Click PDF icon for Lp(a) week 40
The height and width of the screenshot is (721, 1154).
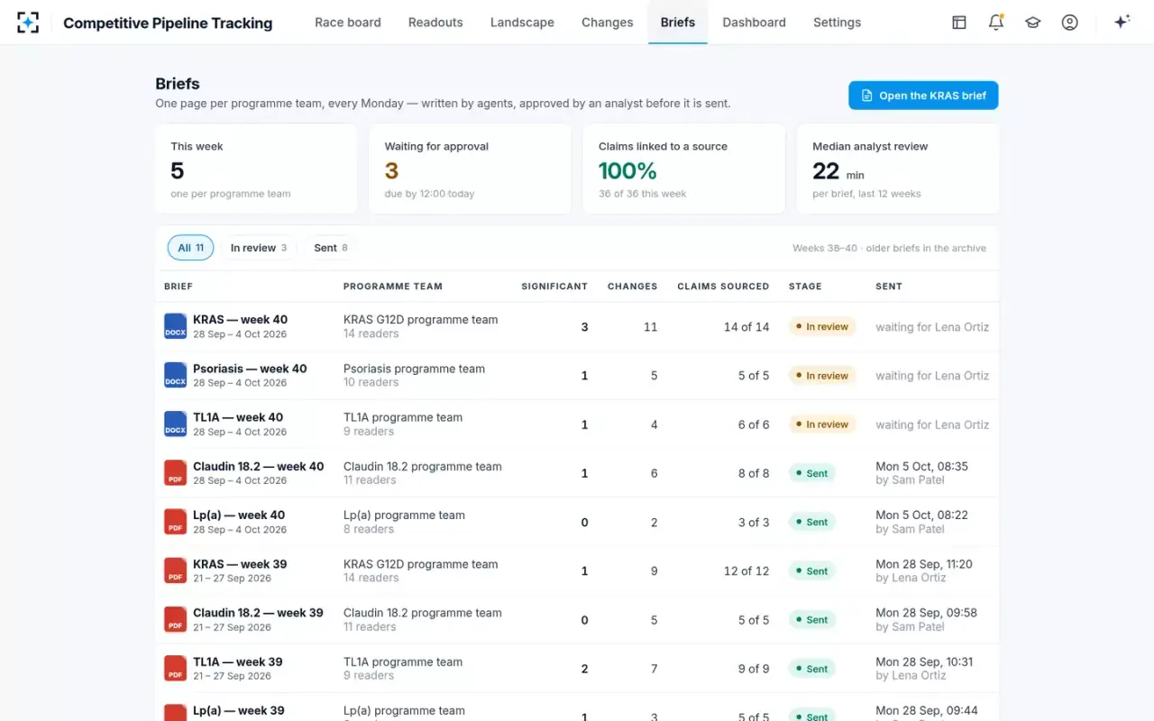pos(175,522)
